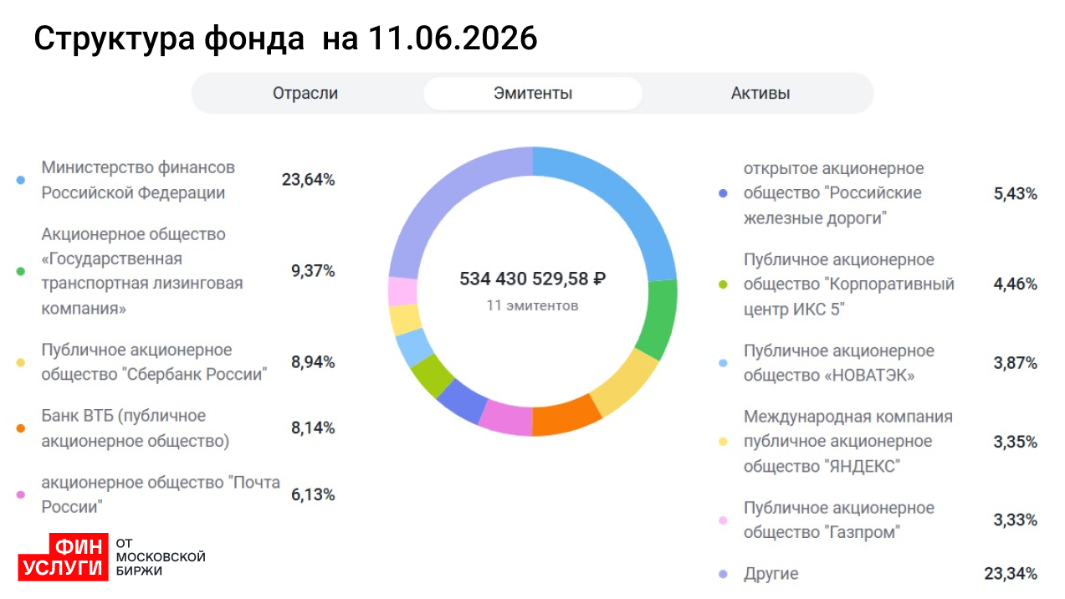
Task: Click Государственная транспортная лизинговая компания label
Action: click(142, 271)
